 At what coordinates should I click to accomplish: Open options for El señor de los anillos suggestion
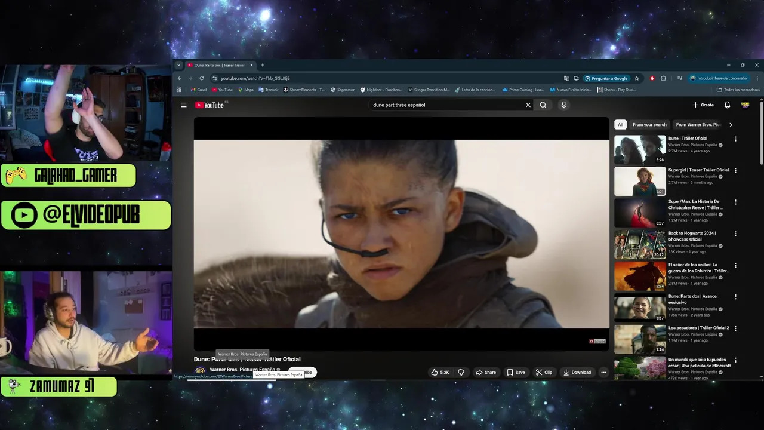735,265
